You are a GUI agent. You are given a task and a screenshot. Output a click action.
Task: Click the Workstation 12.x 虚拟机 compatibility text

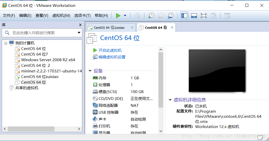pyautogui.click(x=217, y=127)
